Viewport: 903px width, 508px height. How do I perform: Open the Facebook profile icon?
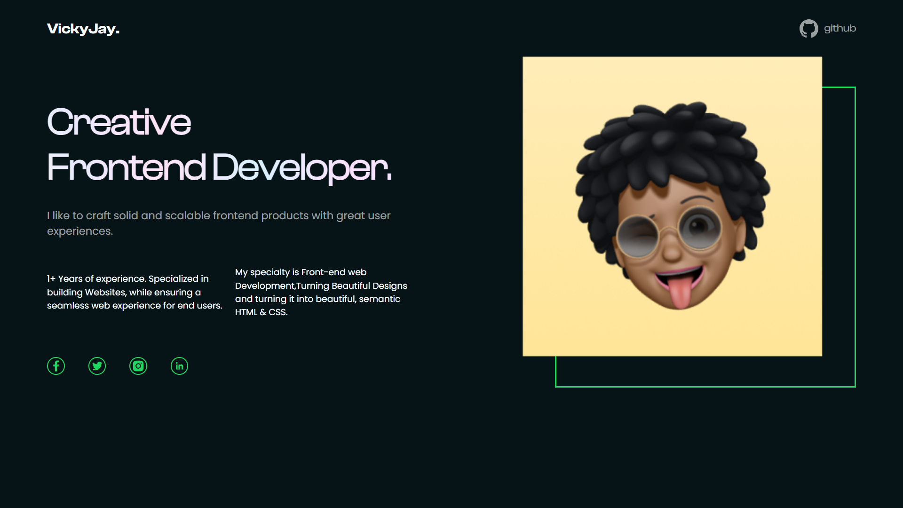[56, 366]
